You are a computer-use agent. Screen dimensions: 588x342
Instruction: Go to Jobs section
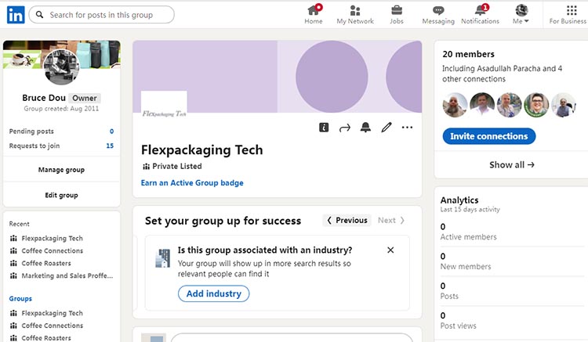(397, 15)
